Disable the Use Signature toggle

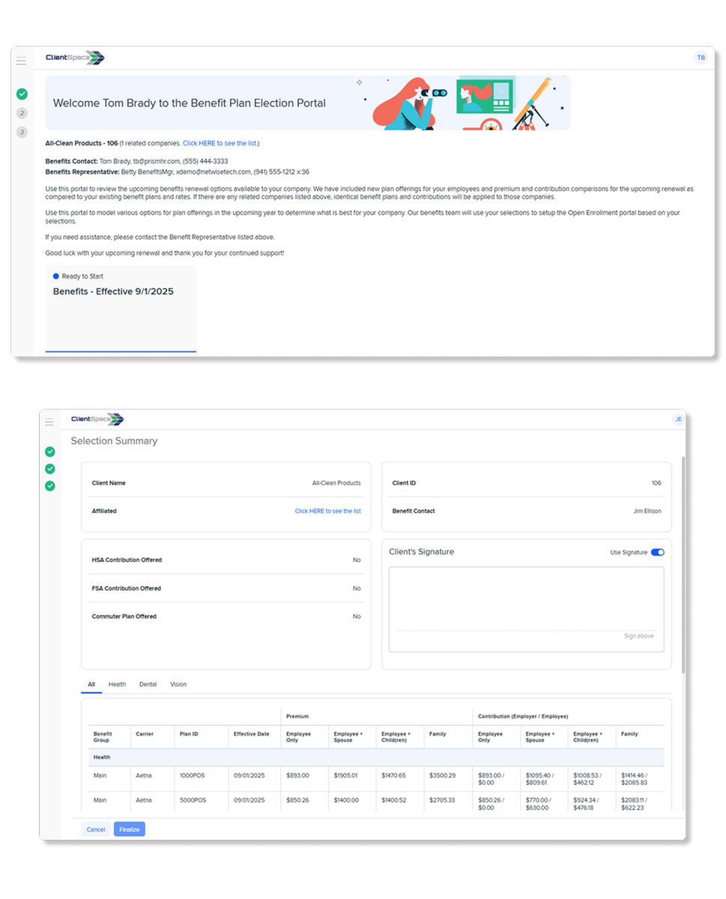657,552
